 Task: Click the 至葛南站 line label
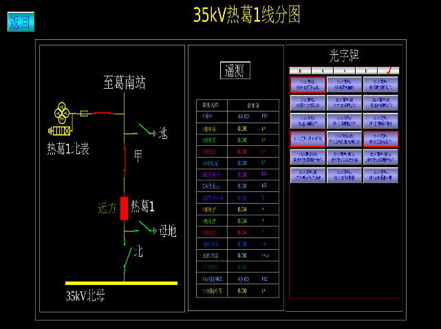(124, 83)
